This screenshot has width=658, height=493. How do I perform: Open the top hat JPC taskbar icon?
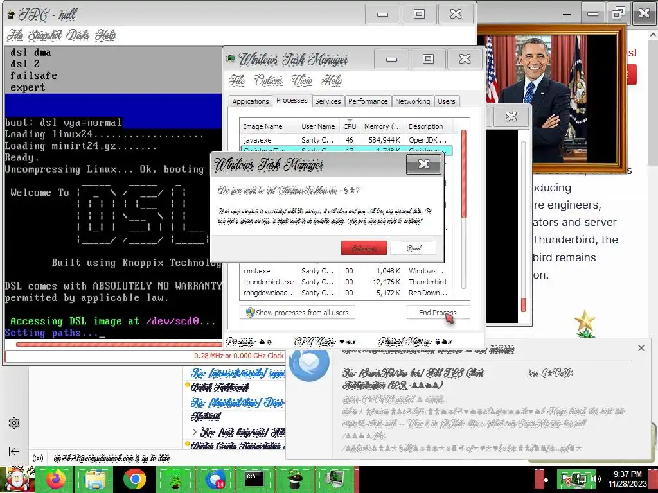click(x=295, y=479)
